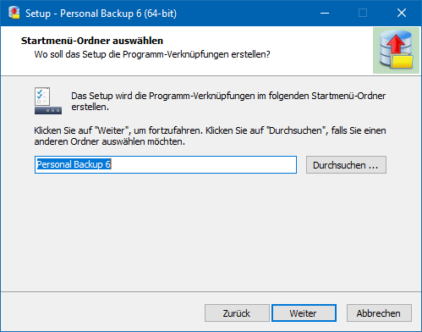Image resolution: width=422 pixels, height=332 pixels.
Task: Click the 'Das Setup wird die Programm-Verknüpfungen' text
Action: tap(228, 102)
